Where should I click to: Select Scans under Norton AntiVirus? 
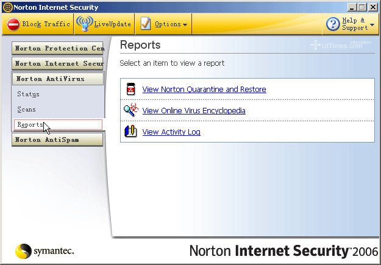tap(26, 110)
